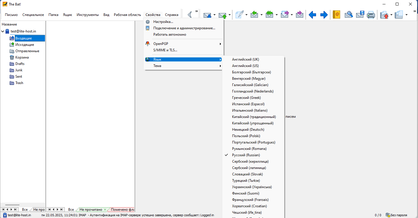Create a new message with quill icon
The height and width of the screenshot is (218, 418).
tap(239, 15)
